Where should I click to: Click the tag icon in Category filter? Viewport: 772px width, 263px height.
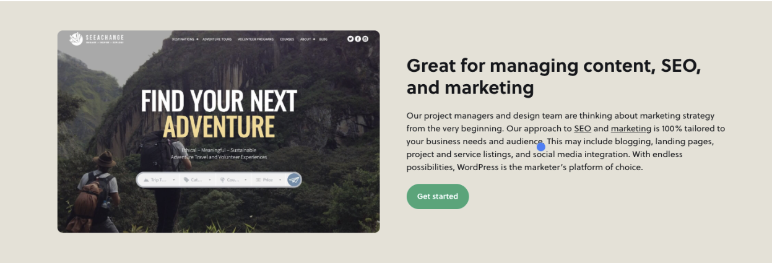[186, 180]
